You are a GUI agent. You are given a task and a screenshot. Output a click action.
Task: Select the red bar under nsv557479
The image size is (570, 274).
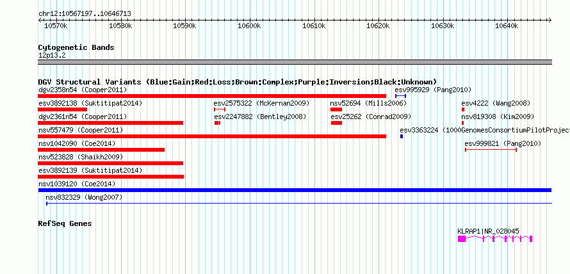pos(212,136)
